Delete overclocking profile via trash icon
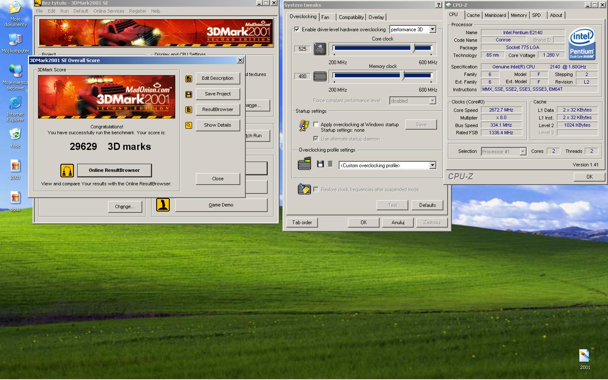 pos(330,164)
